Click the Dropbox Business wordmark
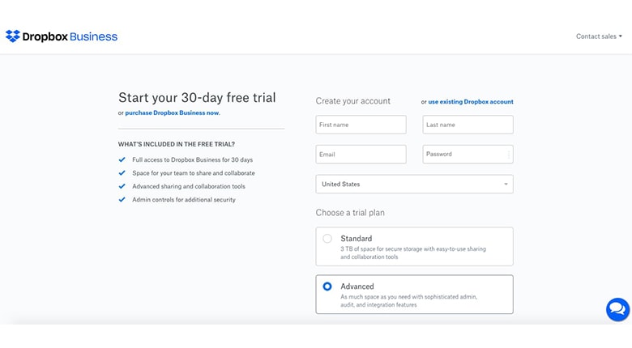 (x=70, y=36)
